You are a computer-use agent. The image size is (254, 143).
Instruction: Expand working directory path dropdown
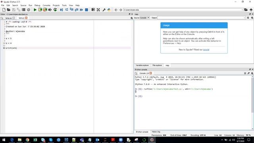pyautogui.click(x=242, y=10)
